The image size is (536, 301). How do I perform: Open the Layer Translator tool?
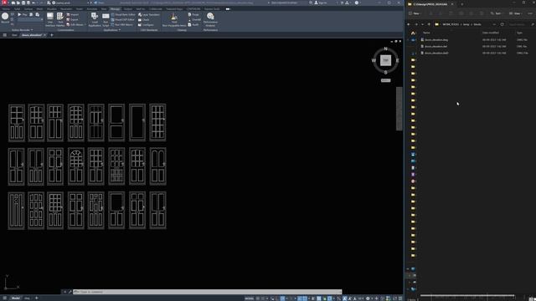coord(149,15)
